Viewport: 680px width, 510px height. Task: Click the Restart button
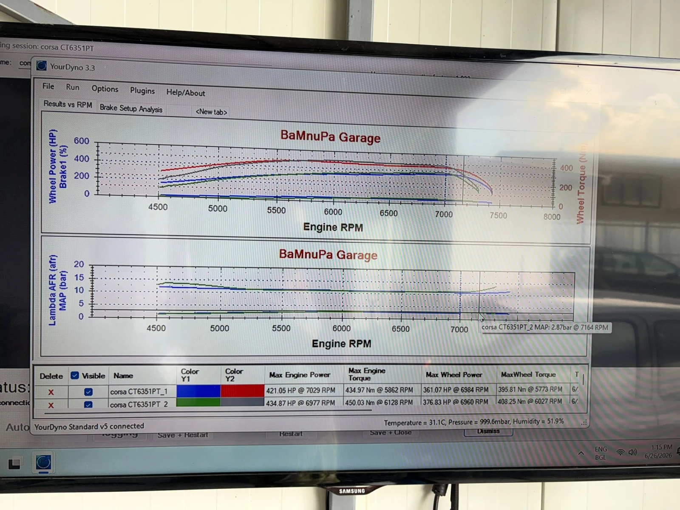(x=291, y=433)
